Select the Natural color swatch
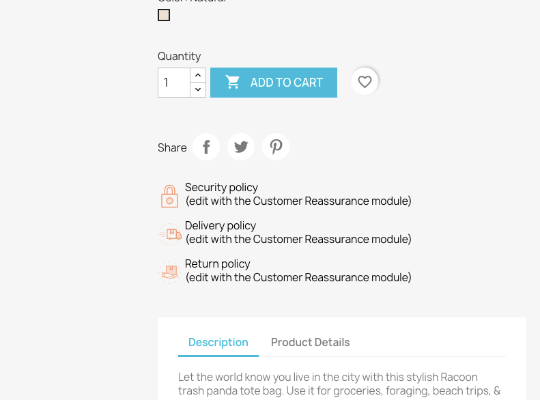The image size is (540, 400). 164,15
